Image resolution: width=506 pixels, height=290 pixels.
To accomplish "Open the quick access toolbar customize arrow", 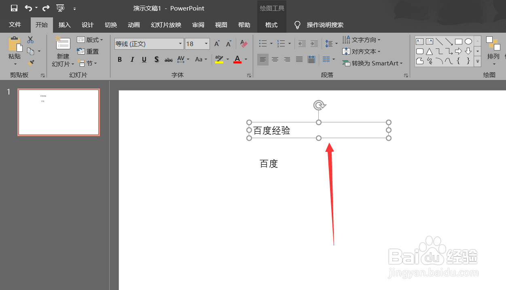I will 75,8.
